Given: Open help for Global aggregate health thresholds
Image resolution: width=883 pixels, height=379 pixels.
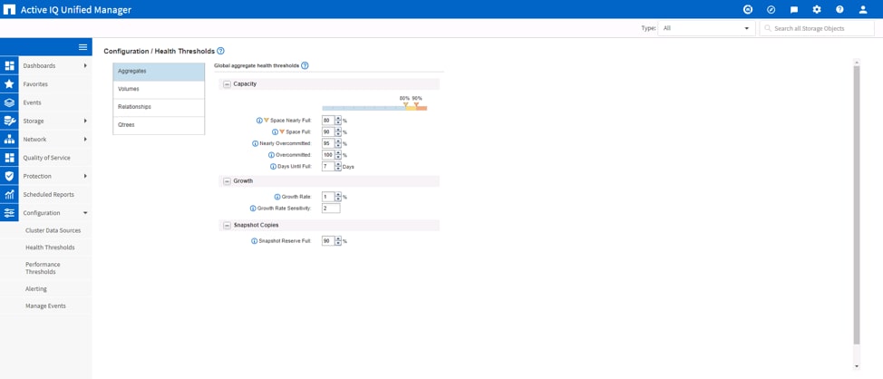Looking at the screenshot, I should click(305, 65).
